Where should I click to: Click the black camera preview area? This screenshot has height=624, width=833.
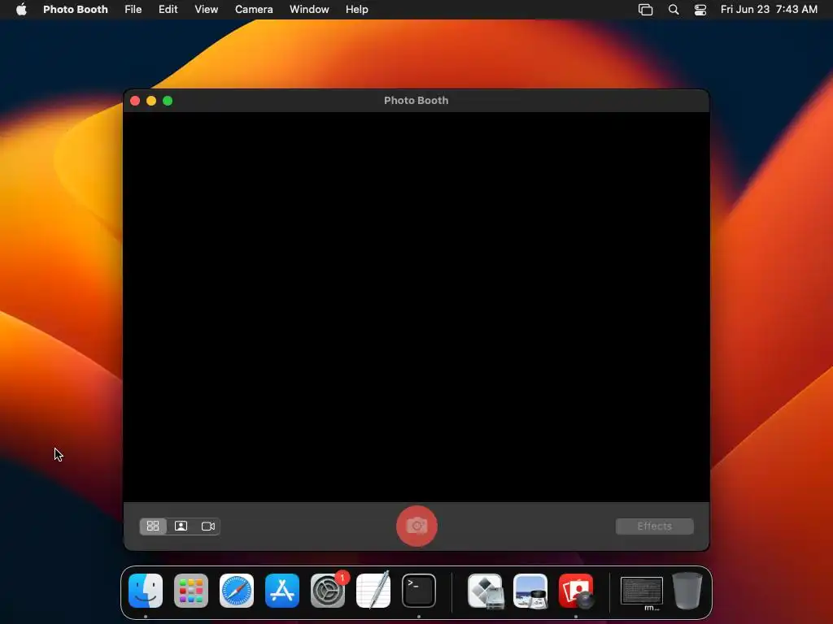416,306
